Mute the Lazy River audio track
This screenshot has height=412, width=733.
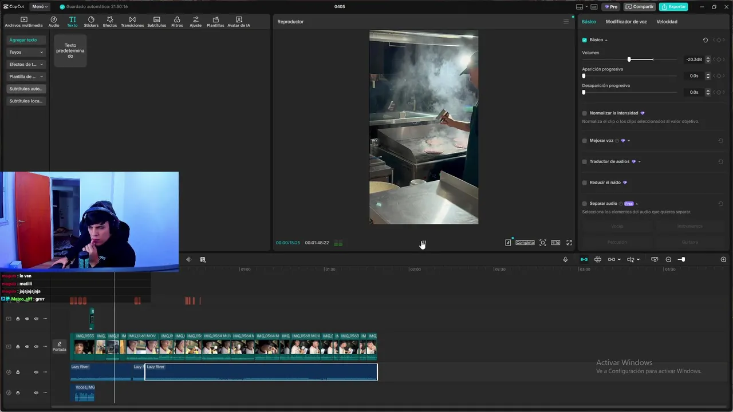tap(36, 373)
